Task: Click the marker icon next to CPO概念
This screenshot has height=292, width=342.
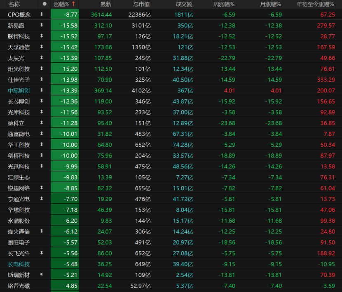Action: pyautogui.click(x=41, y=14)
